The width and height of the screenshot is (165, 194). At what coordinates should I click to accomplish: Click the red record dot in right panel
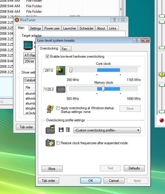(162, 120)
